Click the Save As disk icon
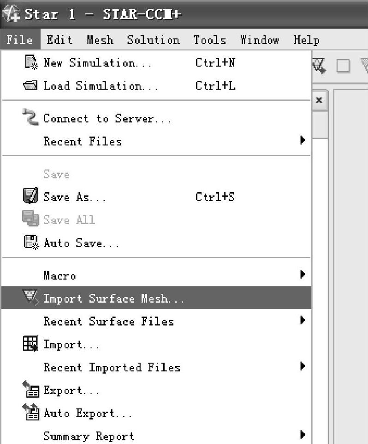 point(30,196)
